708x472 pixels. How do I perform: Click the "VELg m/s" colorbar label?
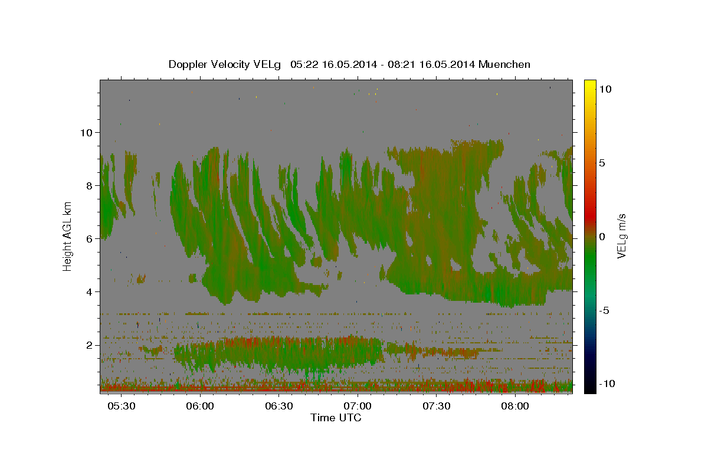621,236
